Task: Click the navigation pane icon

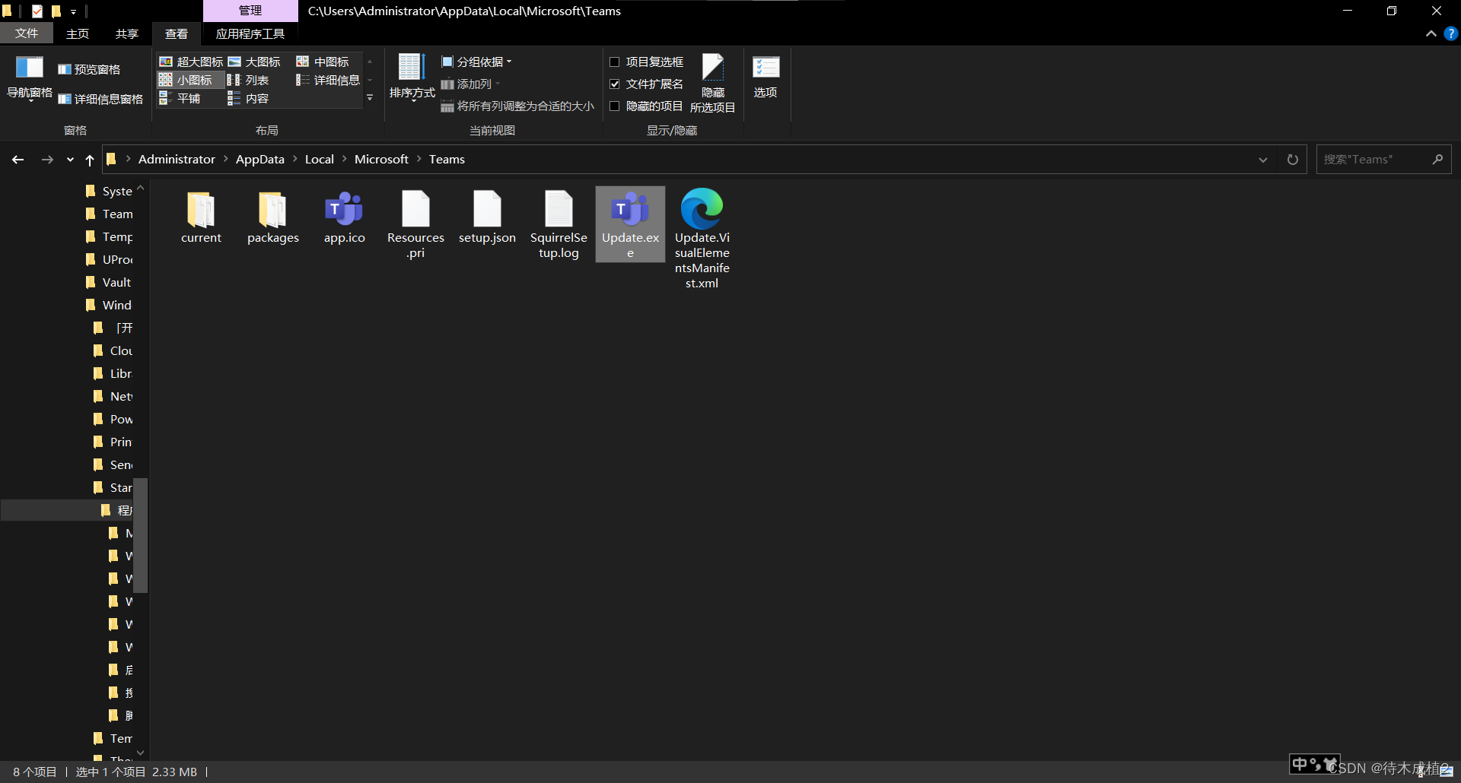Action: pos(30,78)
